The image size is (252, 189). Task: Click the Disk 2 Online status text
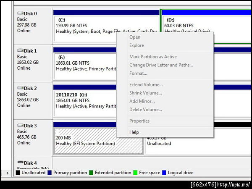pos(24,105)
